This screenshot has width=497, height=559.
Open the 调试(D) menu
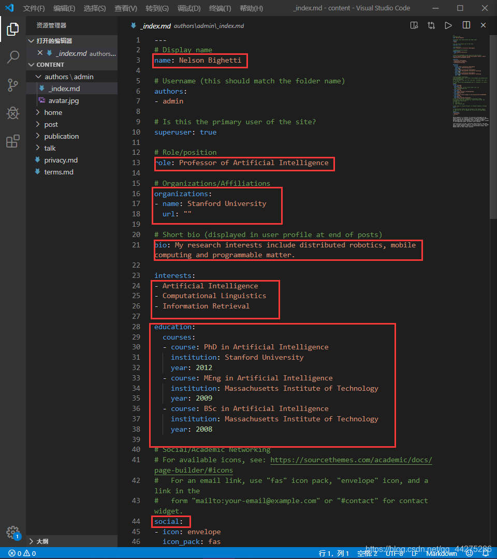[189, 8]
